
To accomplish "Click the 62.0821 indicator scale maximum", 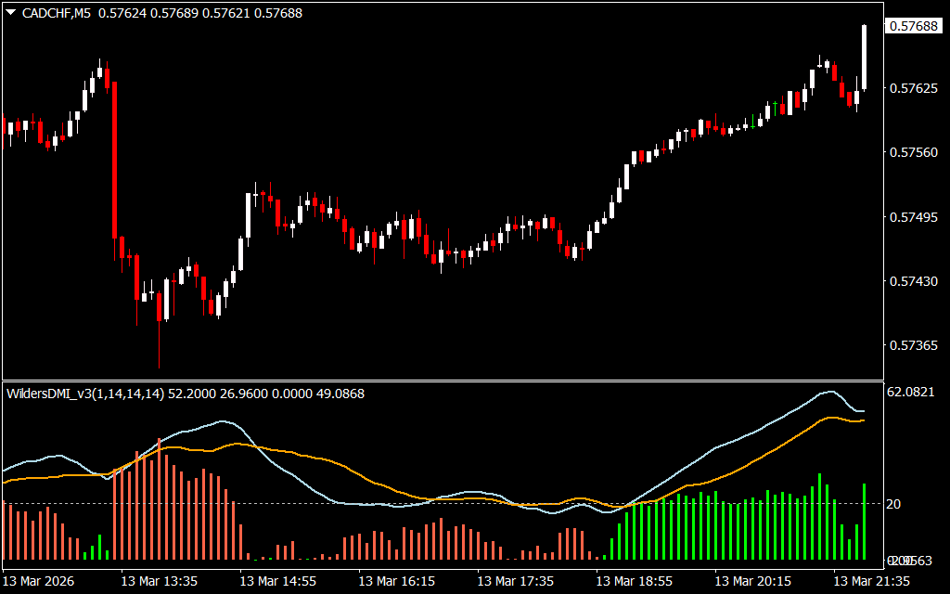I will pos(913,394).
